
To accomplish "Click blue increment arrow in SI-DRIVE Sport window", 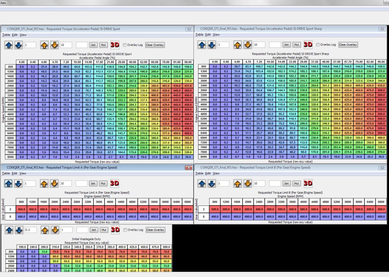I will tap(8, 45).
